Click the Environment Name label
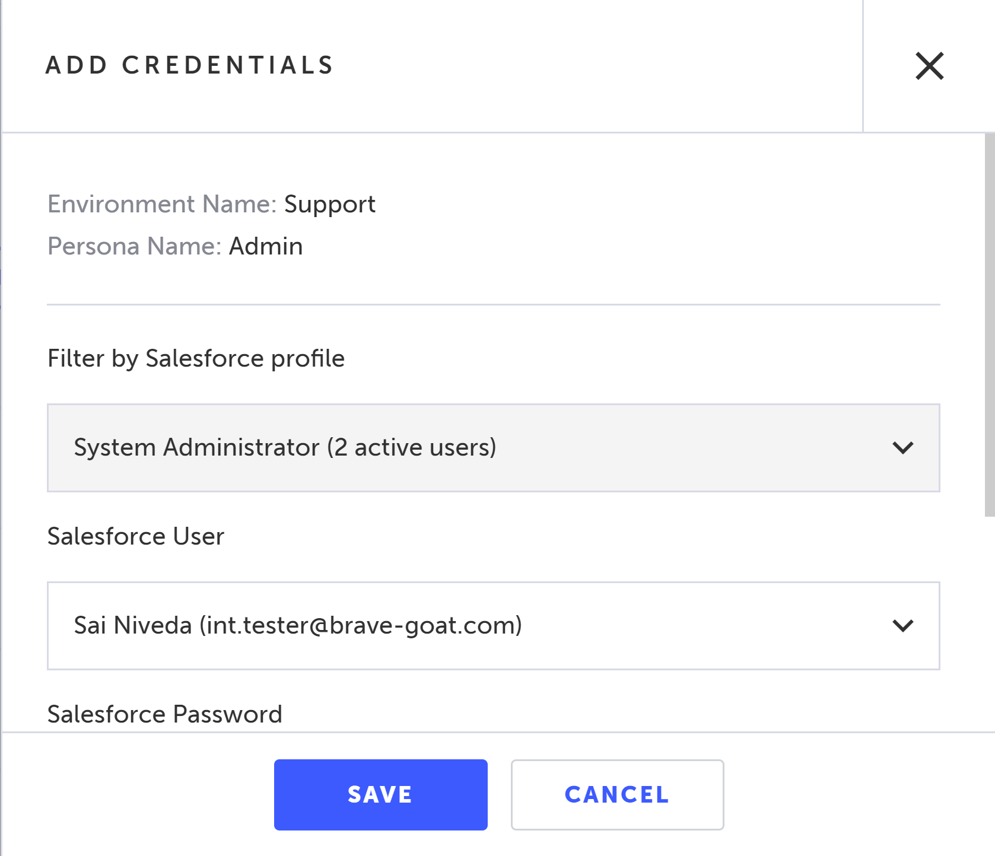The width and height of the screenshot is (995, 856). click(161, 204)
